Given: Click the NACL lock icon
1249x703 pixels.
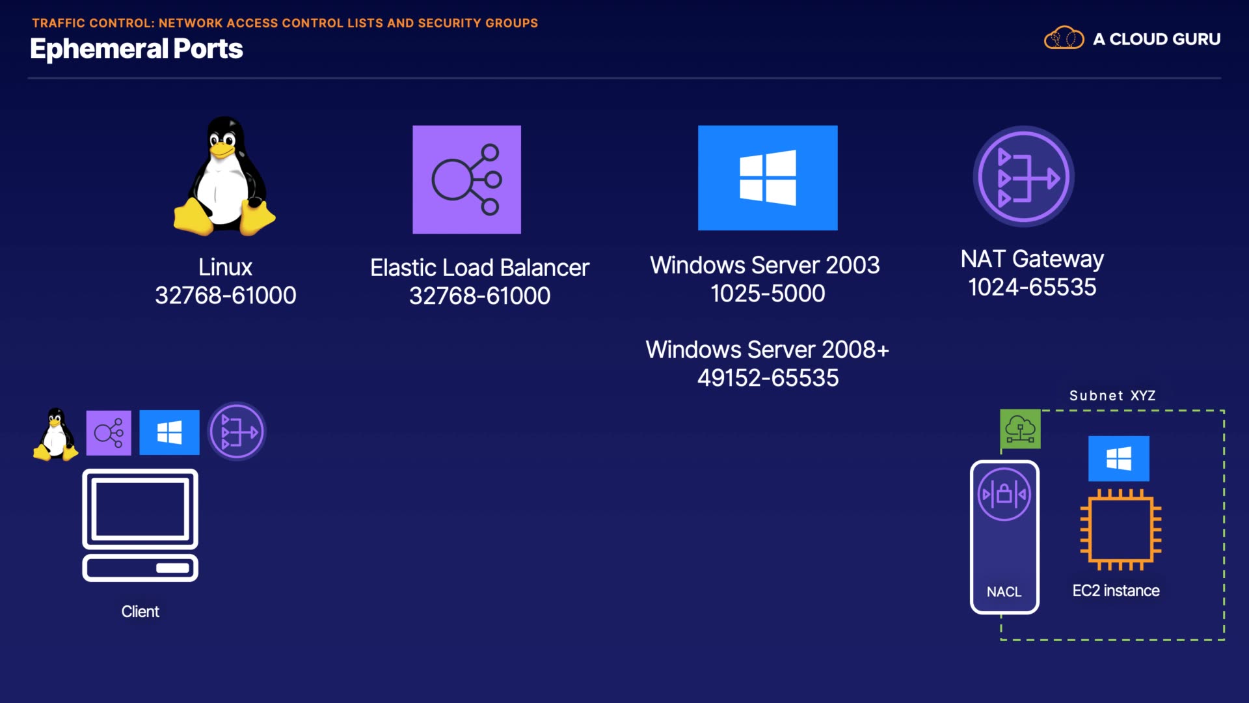Looking at the screenshot, I should 1004,494.
